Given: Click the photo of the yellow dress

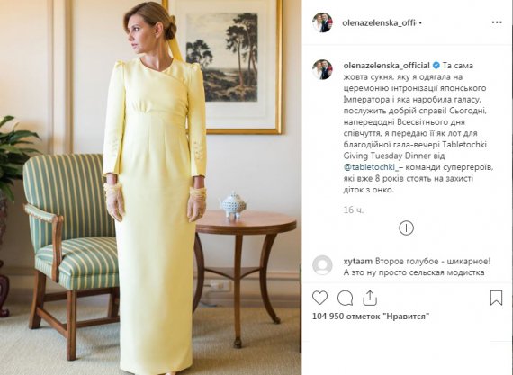Looking at the screenshot, I should (150, 187).
